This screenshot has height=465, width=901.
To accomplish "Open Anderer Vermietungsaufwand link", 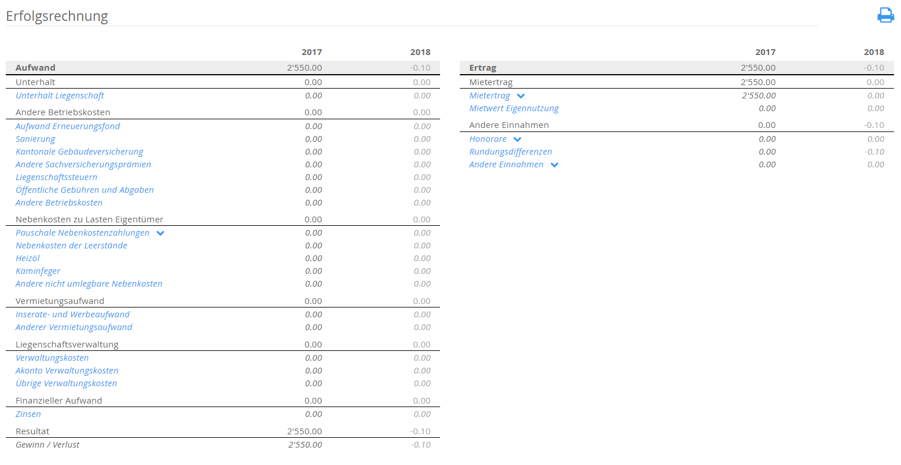I will point(74,327).
